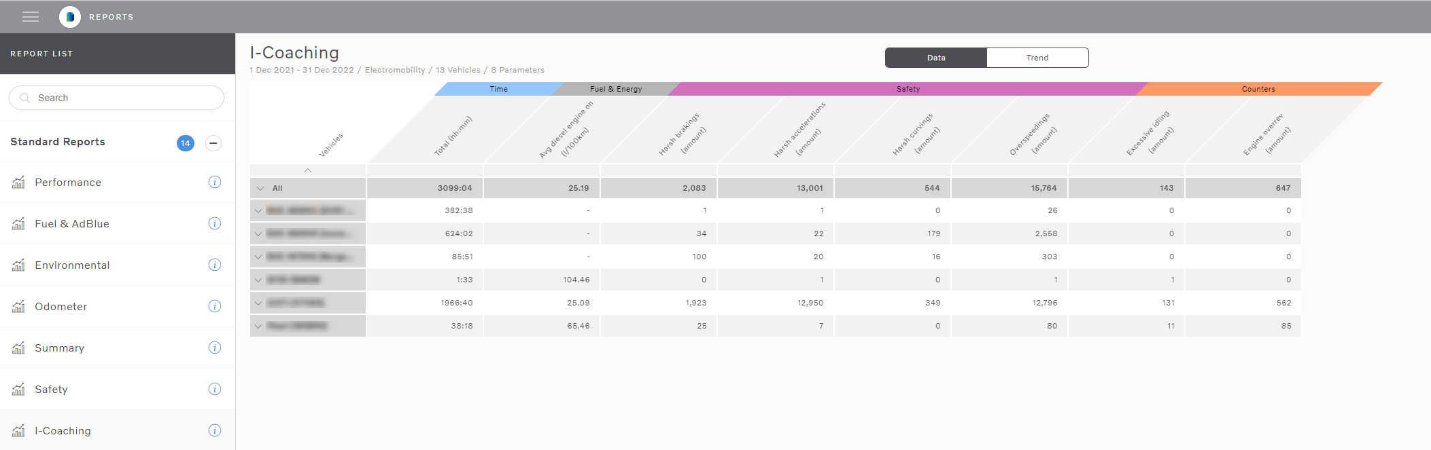Screen dimensions: 1431x450
Task: Click the Total (hh:mm) column header
Action: pos(453,136)
